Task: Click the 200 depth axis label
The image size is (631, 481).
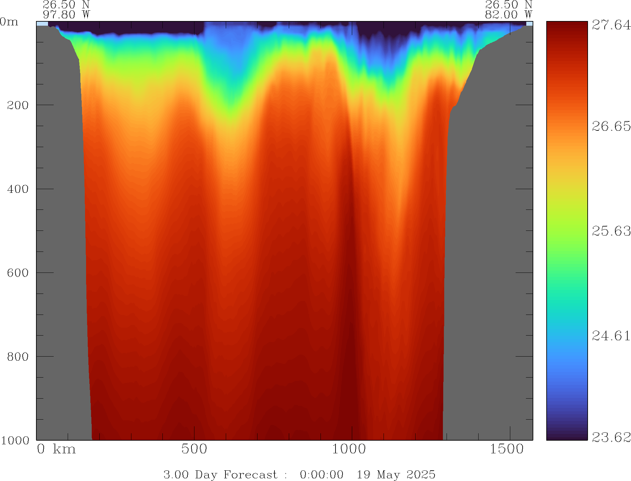Action: (x=18, y=105)
